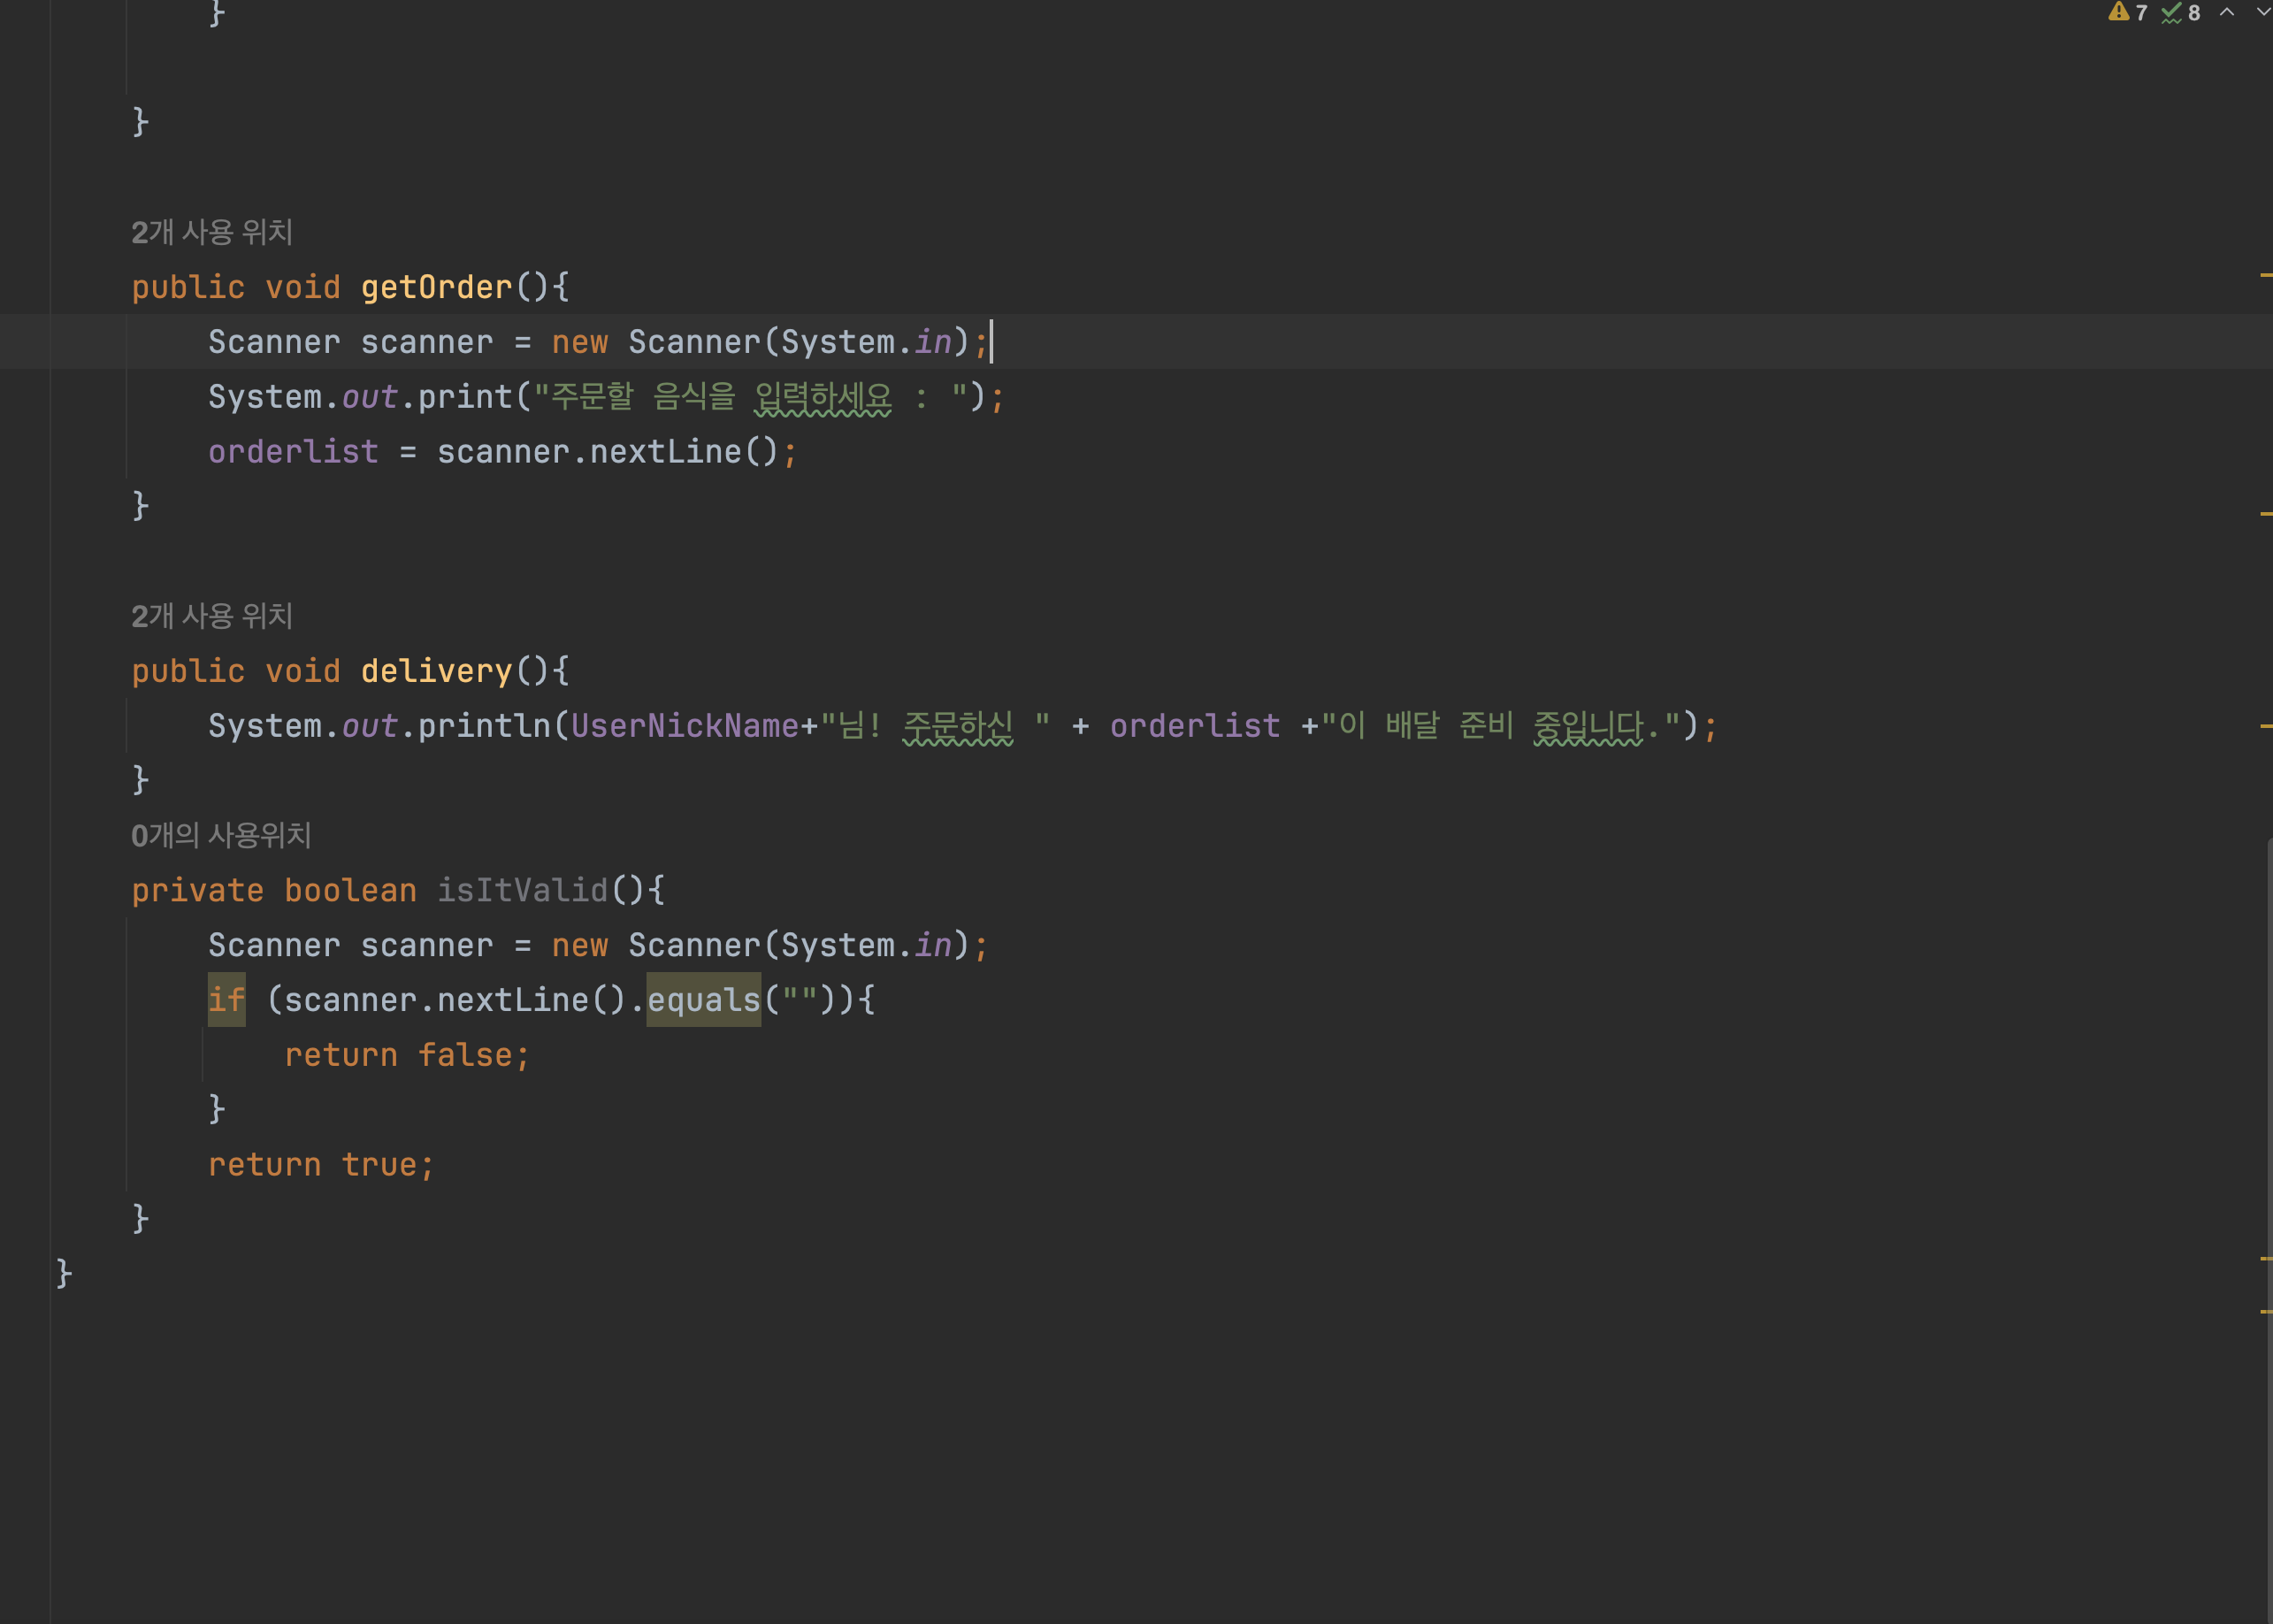Click the highlighted 'equals' method call
The height and width of the screenshot is (1624, 2273).
(x=704, y=1000)
